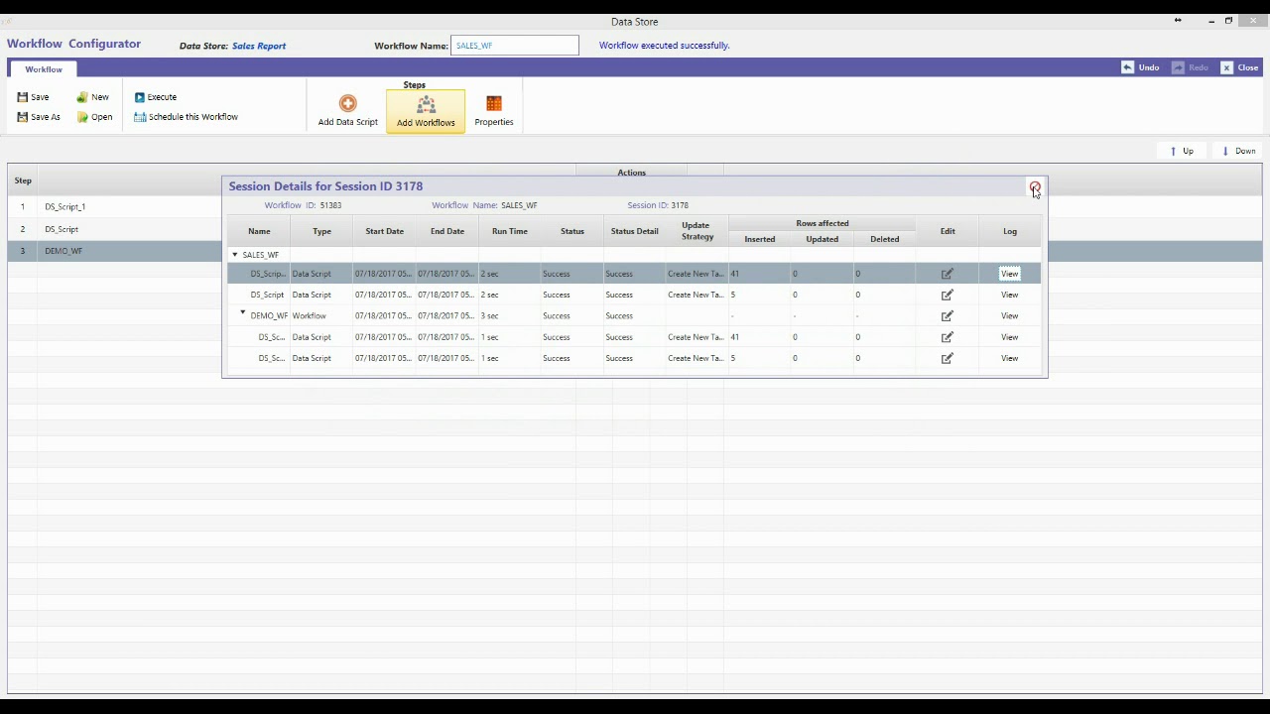The width and height of the screenshot is (1270, 714).
Task: Schedule this Workflow
Action: coord(187,117)
